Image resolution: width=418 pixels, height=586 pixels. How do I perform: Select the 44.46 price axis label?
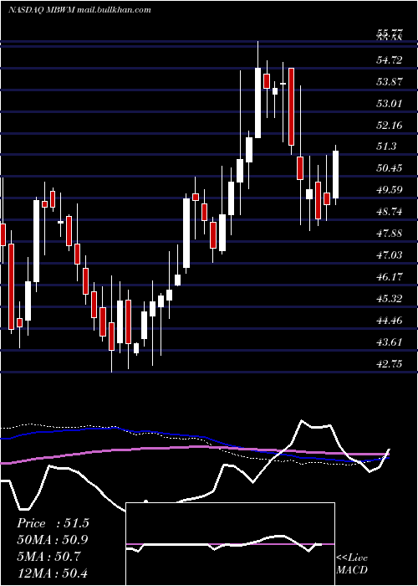(390, 320)
